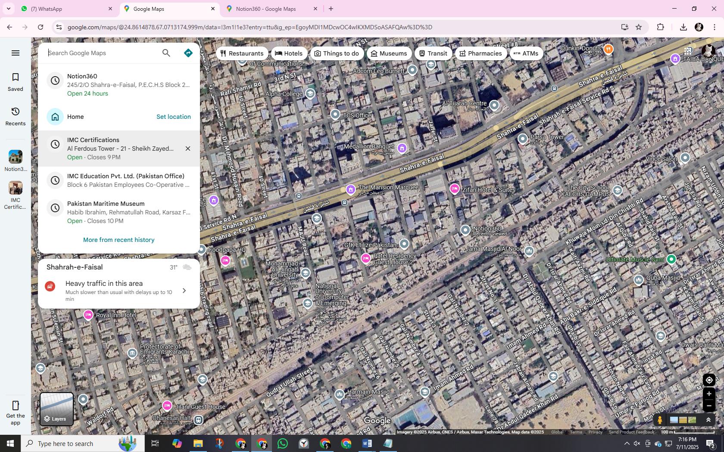Screen dimensions: 724x452
Task: Click the Parsa Tower map marker
Action: tap(522, 139)
